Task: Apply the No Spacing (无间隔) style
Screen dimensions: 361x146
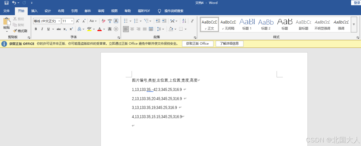Action: coord(228,25)
